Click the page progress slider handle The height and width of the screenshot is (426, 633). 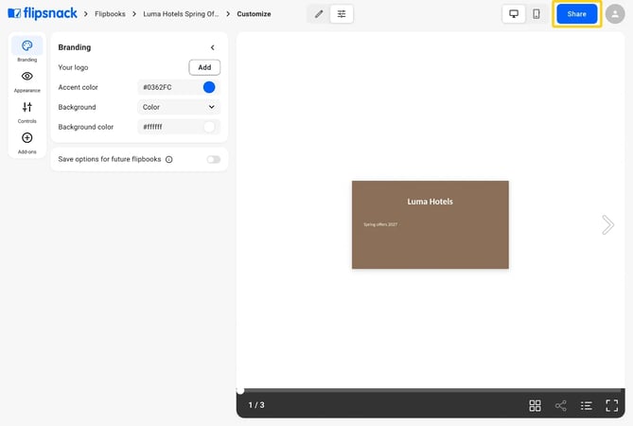(240, 390)
